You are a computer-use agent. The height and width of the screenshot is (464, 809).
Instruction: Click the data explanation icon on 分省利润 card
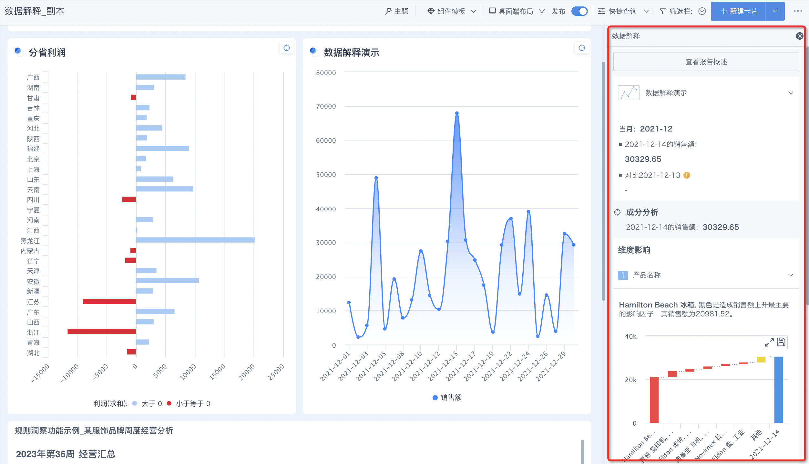286,48
